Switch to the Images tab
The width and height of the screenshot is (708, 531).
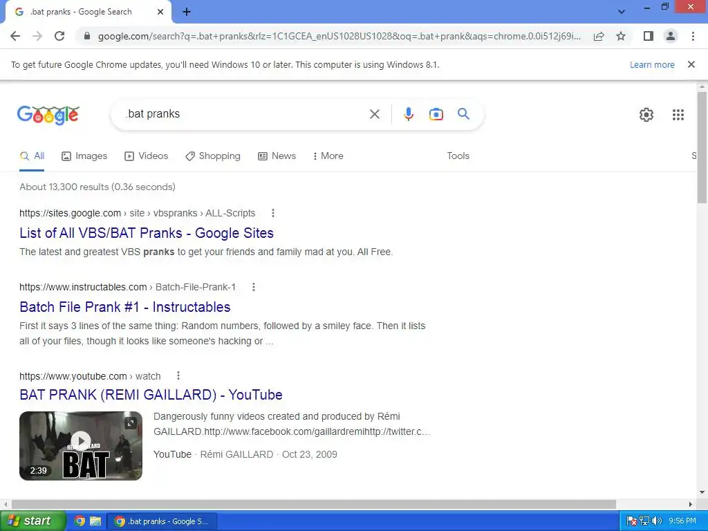point(84,156)
